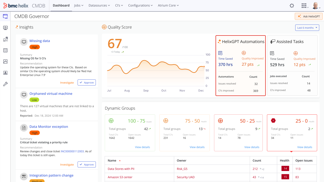Open the user screen icon in sidebar

pyautogui.click(x=5, y=73)
